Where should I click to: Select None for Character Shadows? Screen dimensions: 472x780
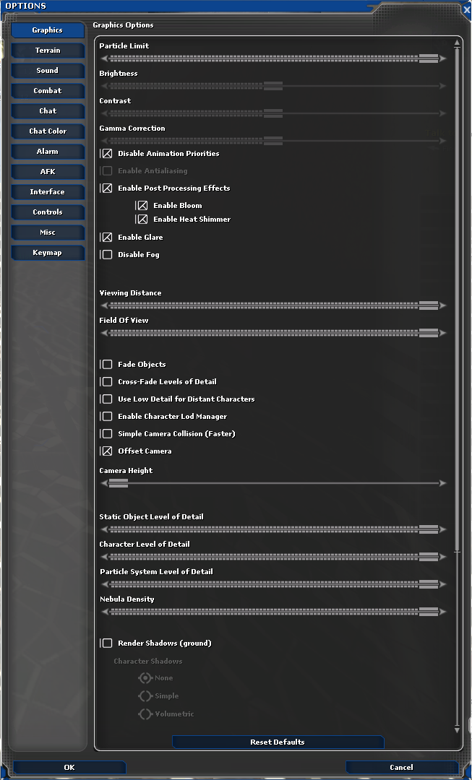tap(145, 678)
